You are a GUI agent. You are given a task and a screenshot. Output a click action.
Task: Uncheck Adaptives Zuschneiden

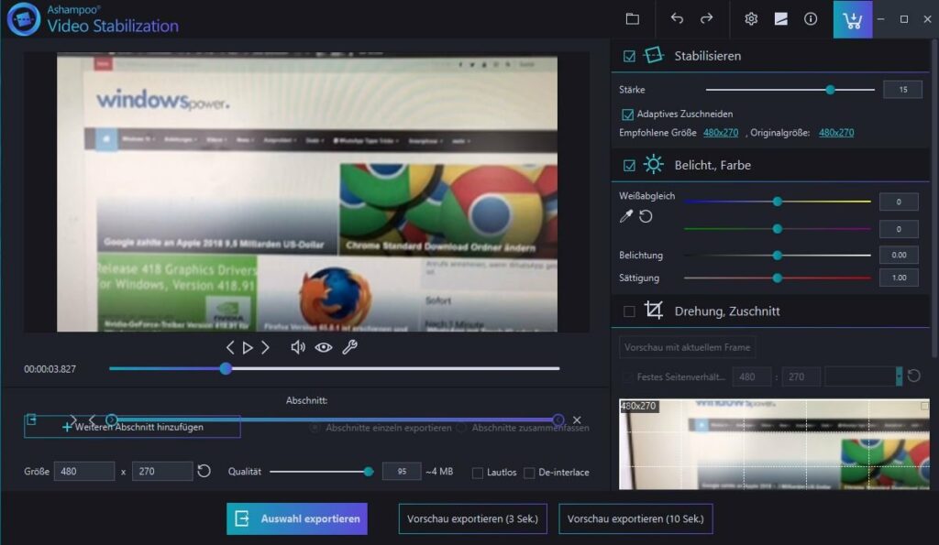point(628,114)
